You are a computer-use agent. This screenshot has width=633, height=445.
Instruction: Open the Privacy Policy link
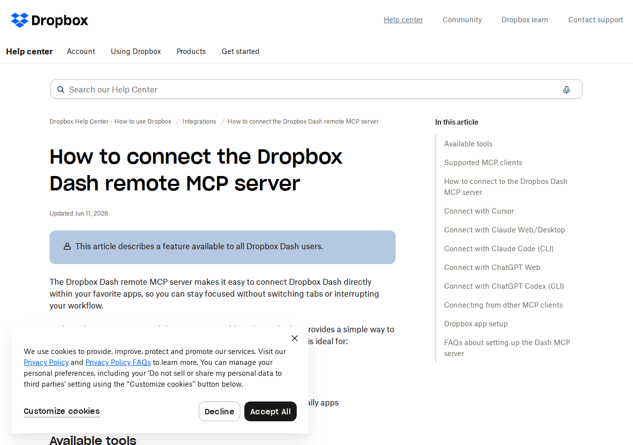point(46,362)
